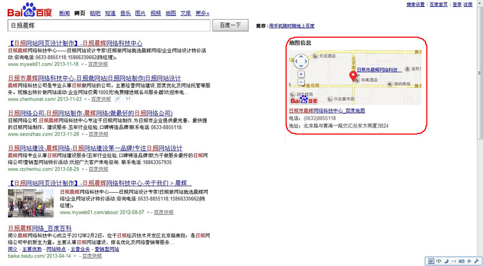The image size is (483, 266).
Task: Expand arrow next to baike.baidu.com/ 2013-04-14
Action: point(76,256)
